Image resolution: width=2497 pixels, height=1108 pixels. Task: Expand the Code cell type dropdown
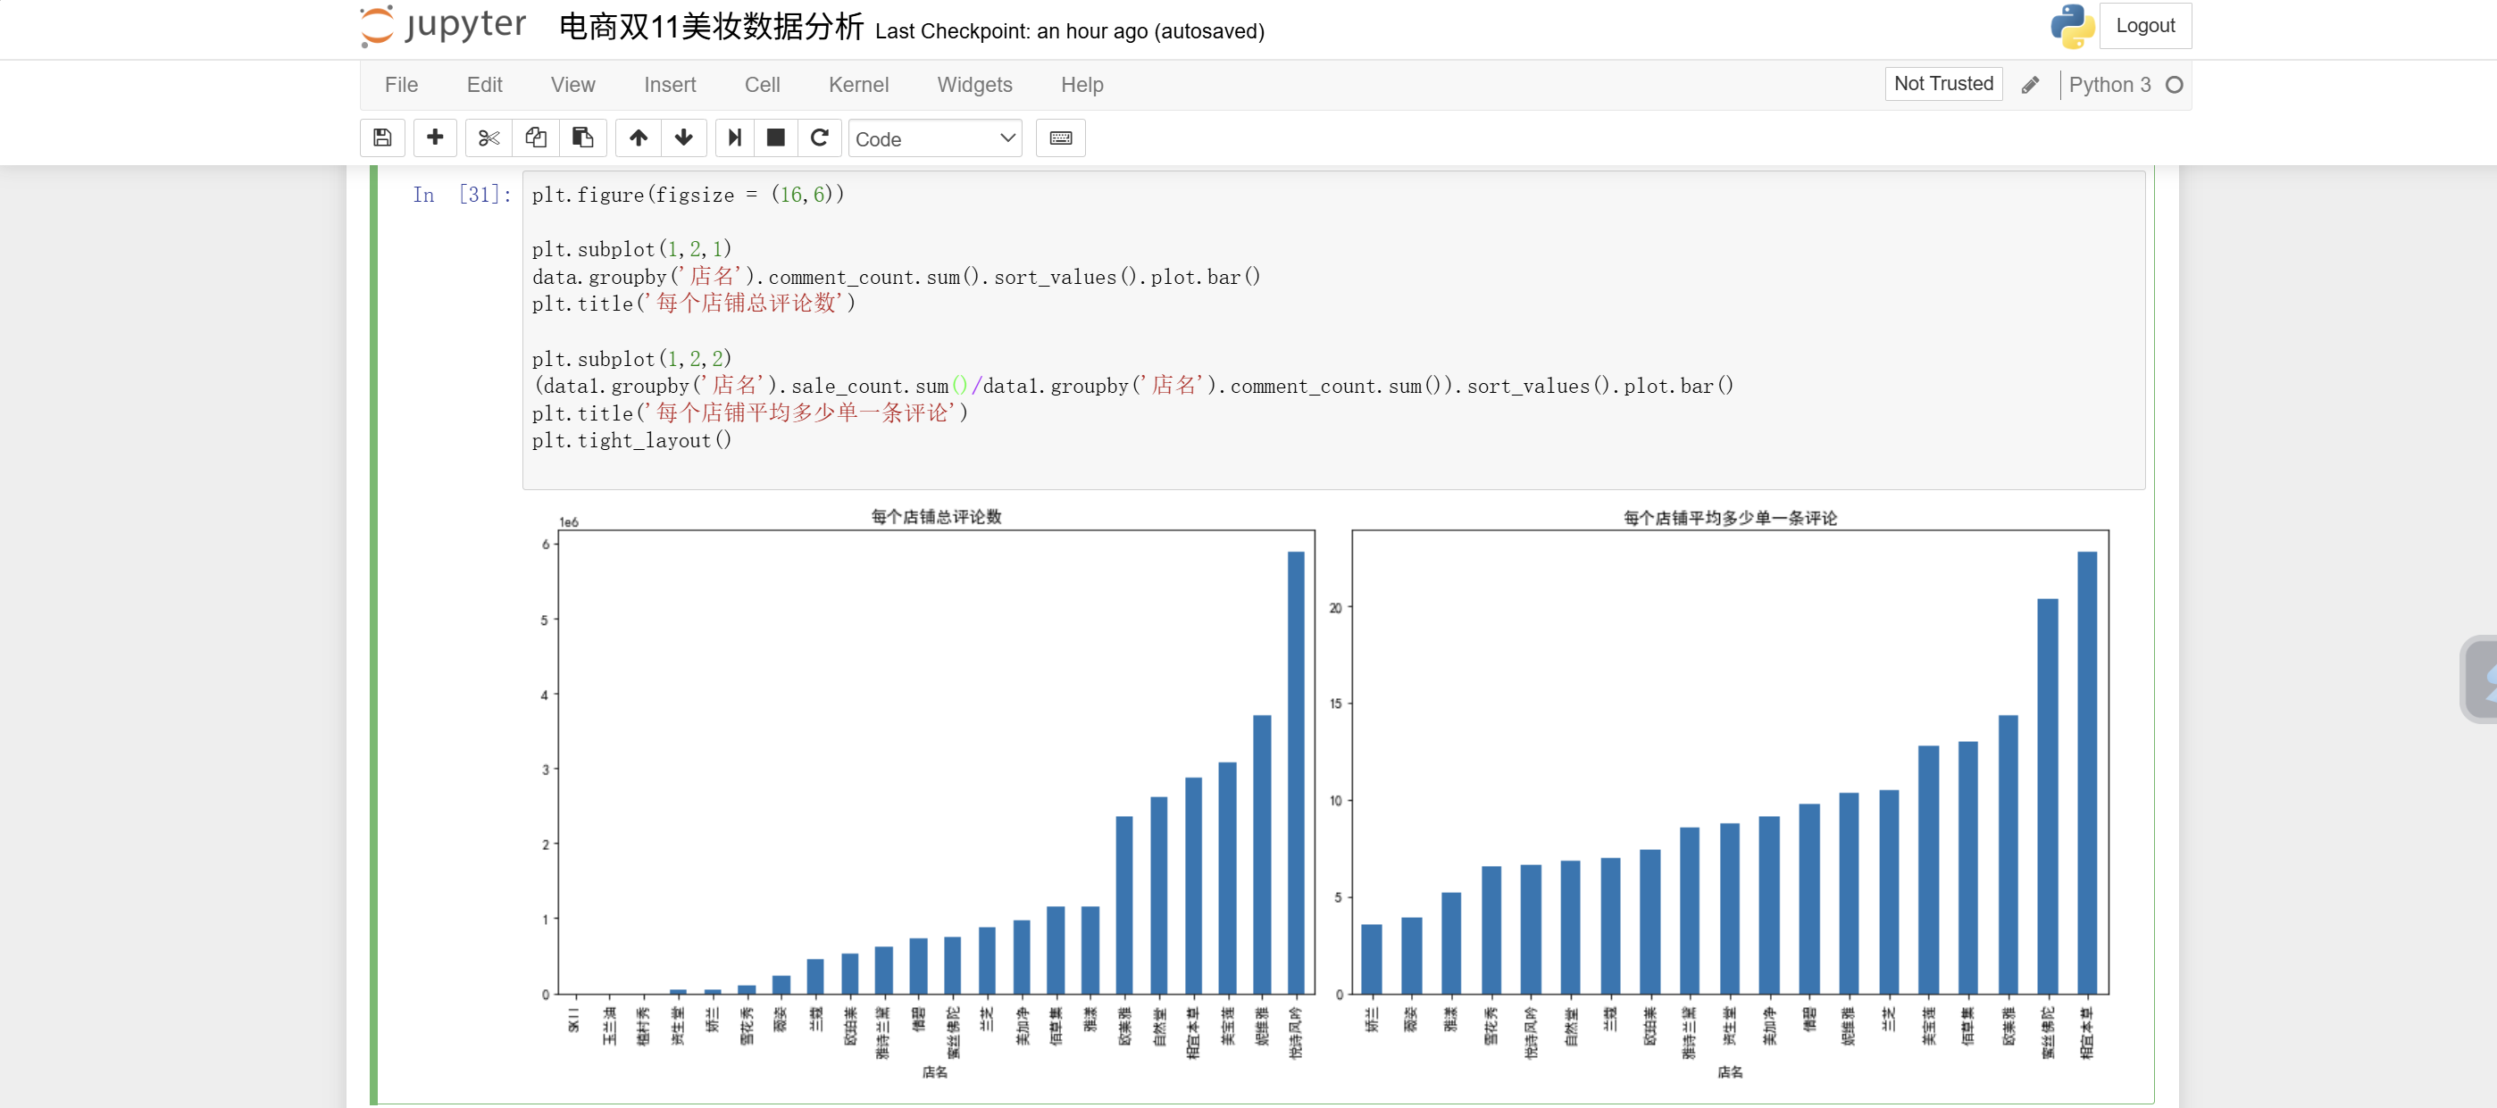[x=934, y=138]
